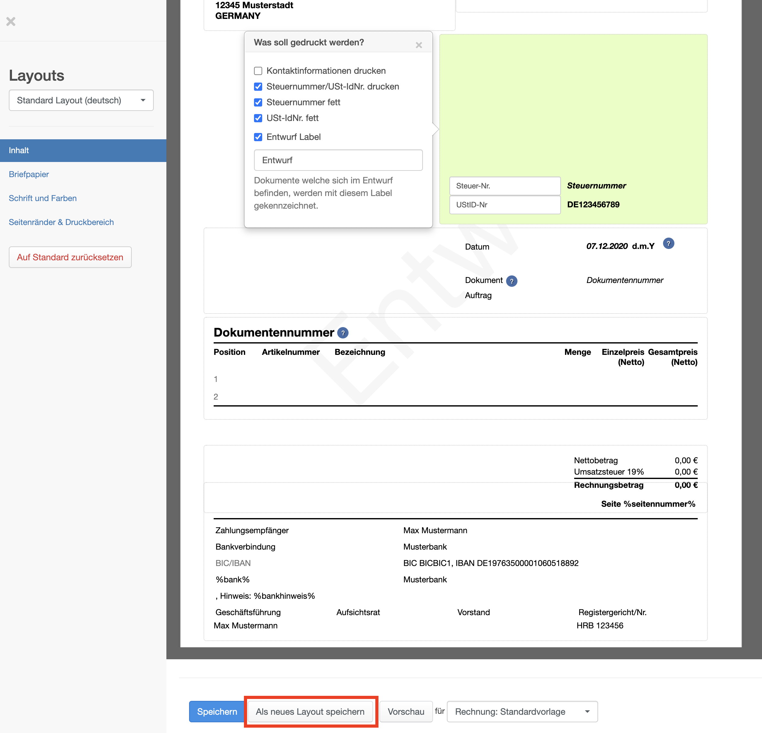
Task: Open help icon next to Dokument label
Action: 512,281
